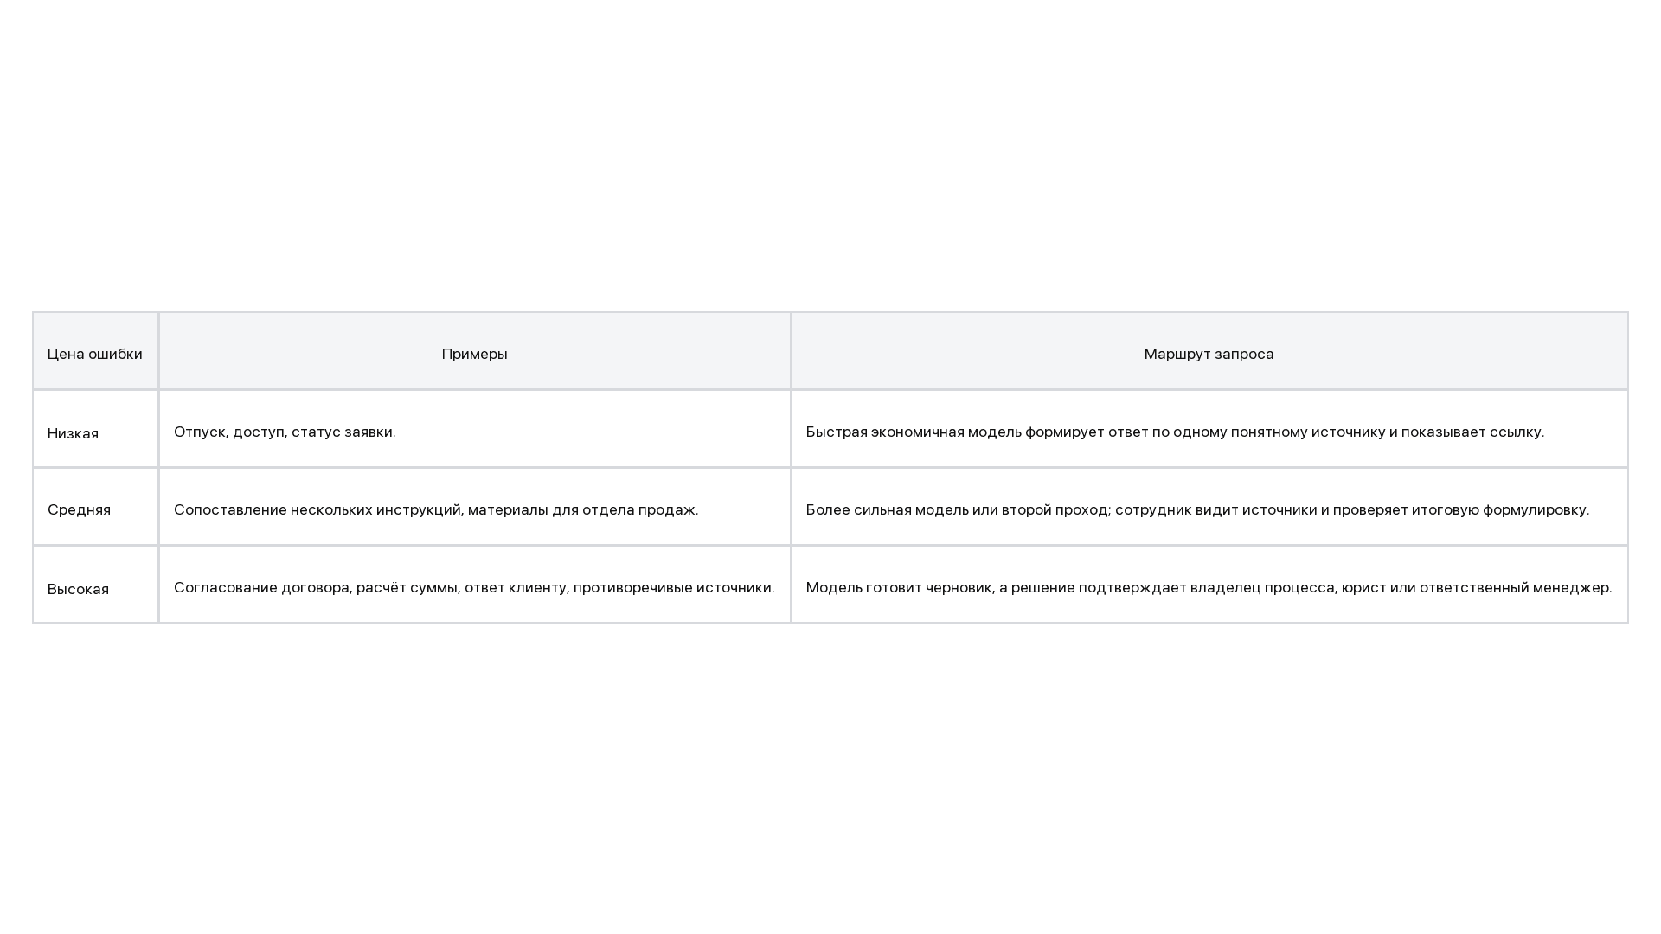1661x934 pixels.
Task: Select the 'Средняя' row label cell
Action: pyautogui.click(x=95, y=507)
